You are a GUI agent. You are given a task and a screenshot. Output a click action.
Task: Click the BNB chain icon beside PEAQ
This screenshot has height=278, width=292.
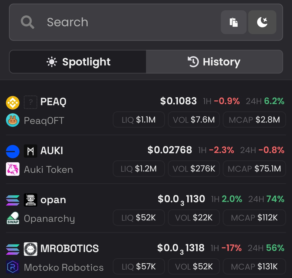point(13,102)
